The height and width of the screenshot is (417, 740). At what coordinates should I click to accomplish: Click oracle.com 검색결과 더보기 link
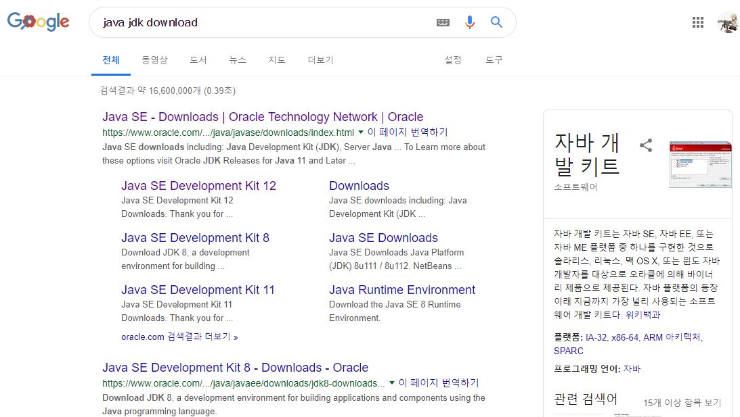pyautogui.click(x=179, y=337)
